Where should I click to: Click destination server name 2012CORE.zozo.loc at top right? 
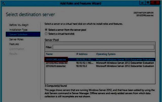coord(145,15)
